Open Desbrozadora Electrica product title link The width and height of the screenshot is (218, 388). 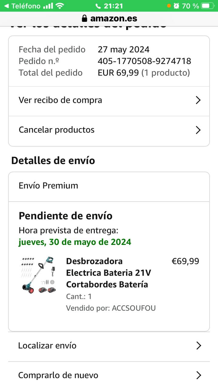108,273
